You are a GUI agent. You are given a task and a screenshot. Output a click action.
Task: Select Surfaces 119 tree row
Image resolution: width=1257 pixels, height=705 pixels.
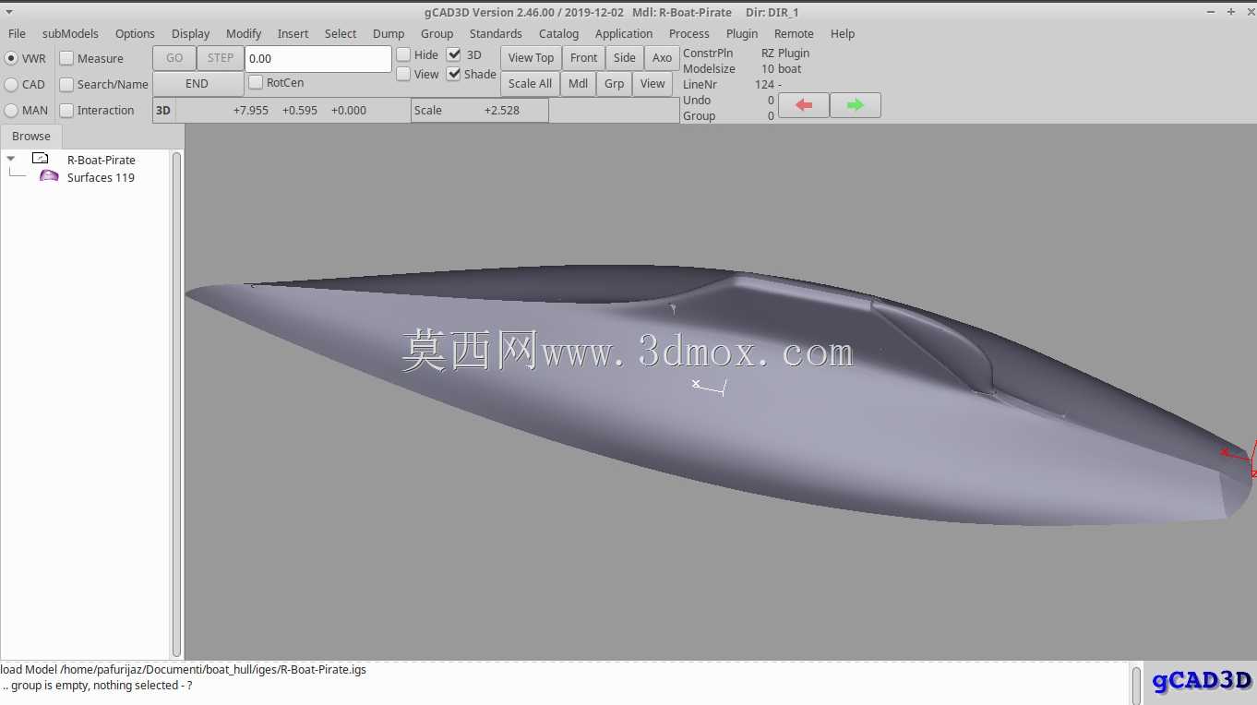tap(101, 177)
